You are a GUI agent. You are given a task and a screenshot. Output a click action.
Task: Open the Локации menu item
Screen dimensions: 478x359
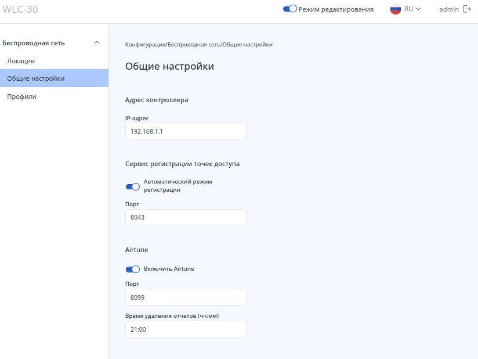pyautogui.click(x=21, y=61)
